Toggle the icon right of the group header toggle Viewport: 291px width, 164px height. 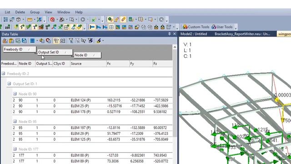point(63,41)
